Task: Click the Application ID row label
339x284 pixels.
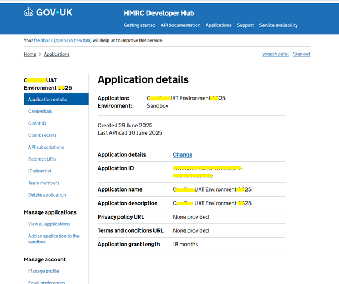Action: point(116,168)
